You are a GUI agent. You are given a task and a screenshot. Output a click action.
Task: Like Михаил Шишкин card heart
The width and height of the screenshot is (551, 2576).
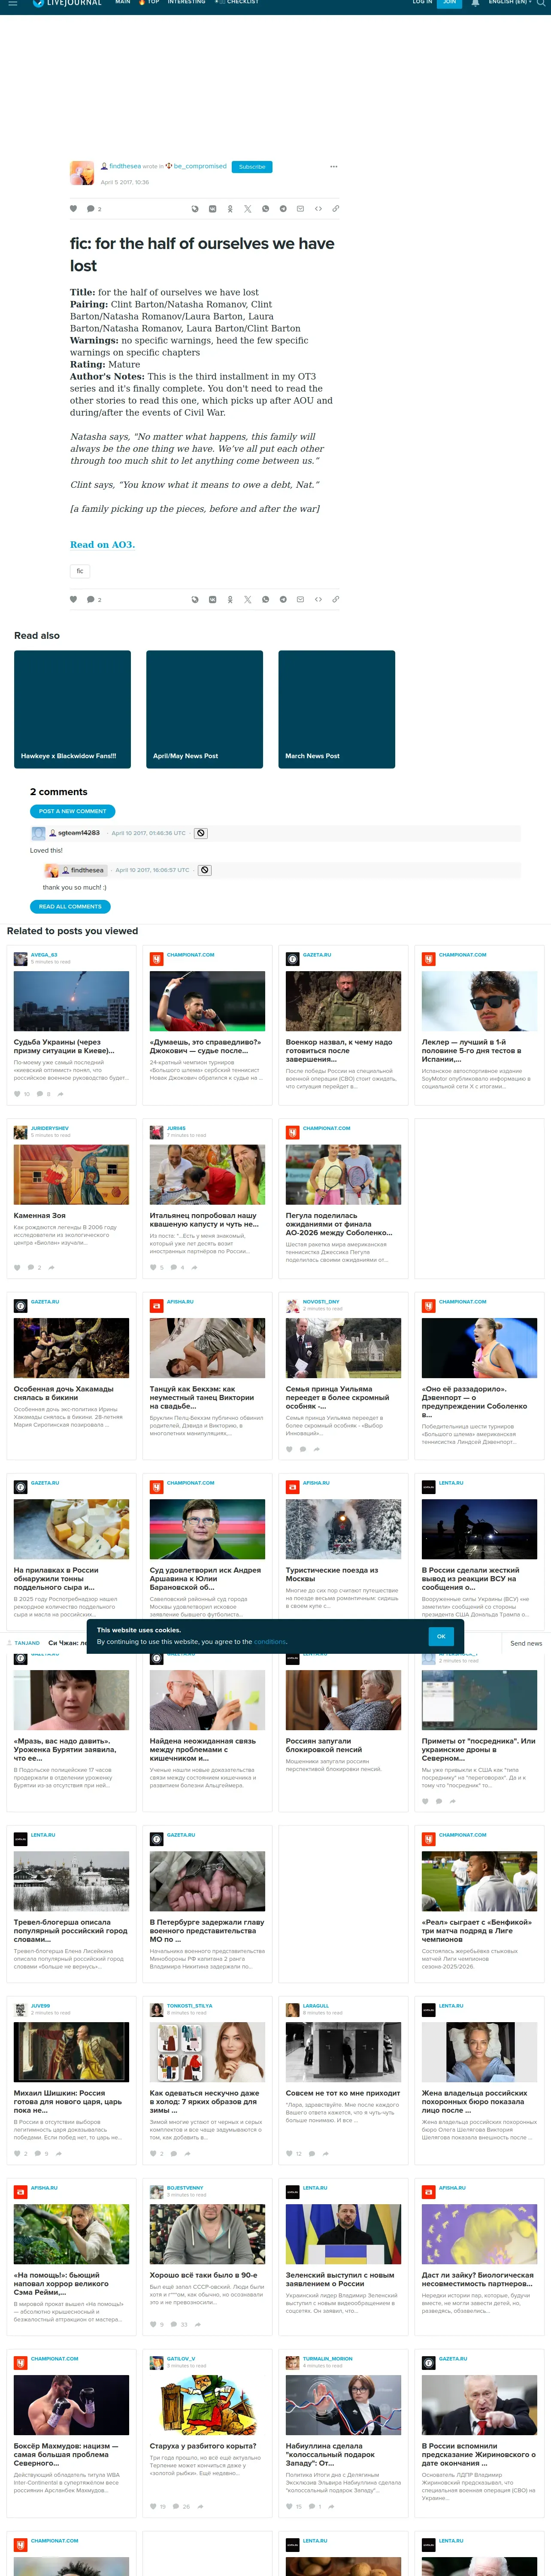pos(17,2153)
